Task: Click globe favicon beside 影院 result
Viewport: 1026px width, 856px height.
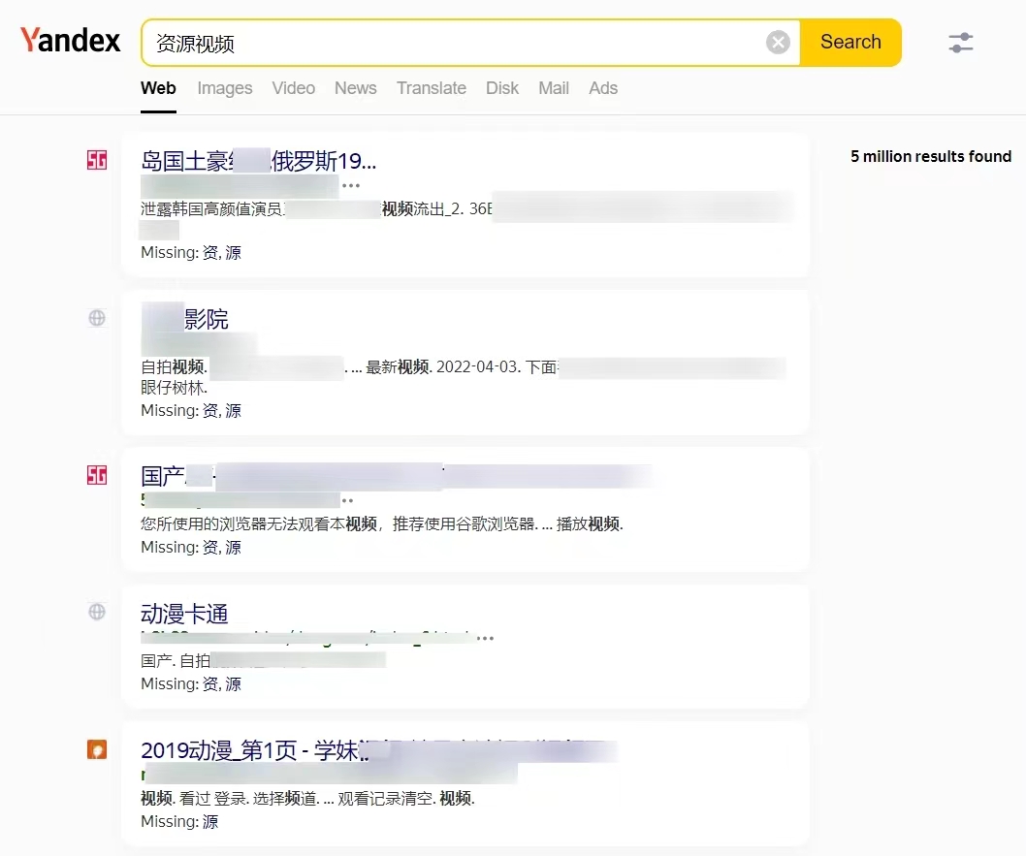Action: pos(97,318)
